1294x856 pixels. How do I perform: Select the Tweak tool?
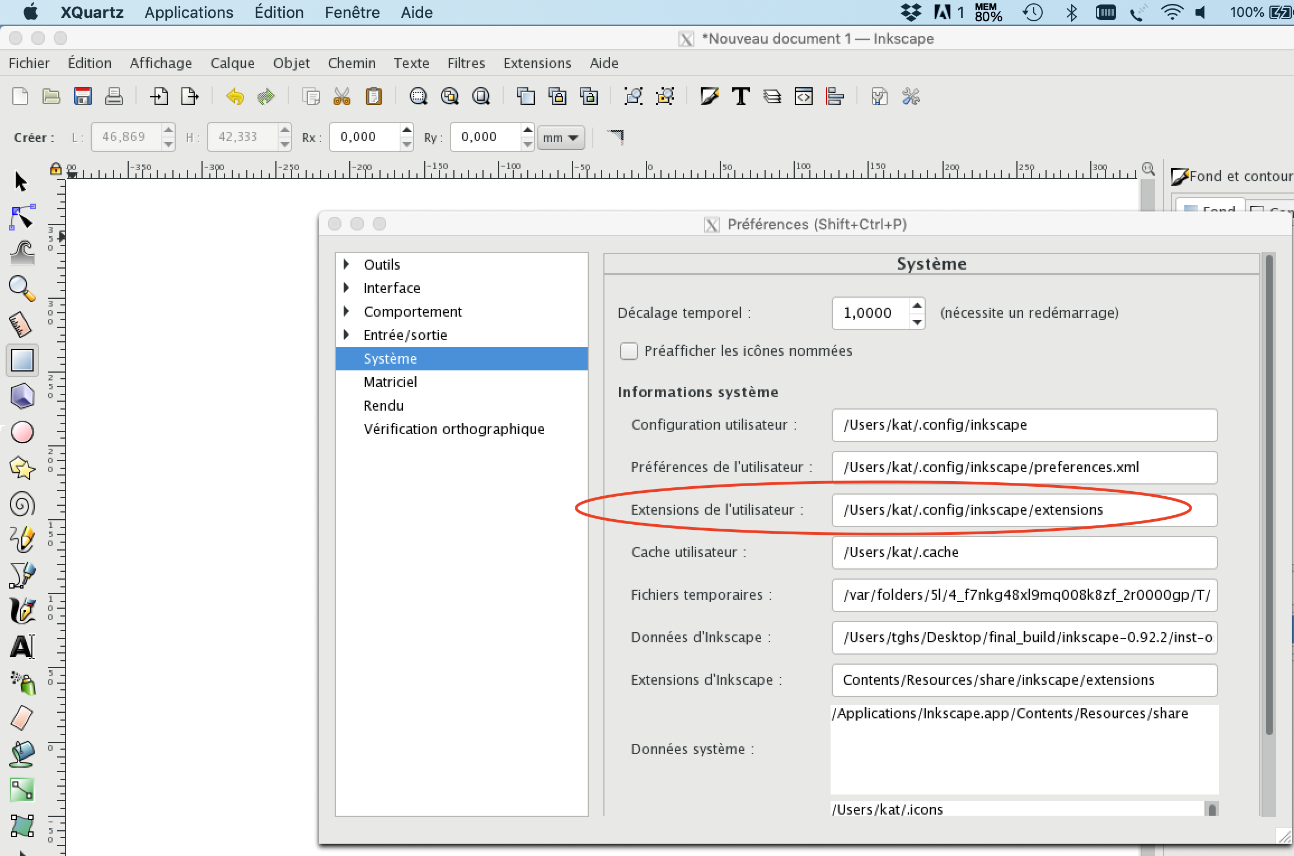coord(22,253)
